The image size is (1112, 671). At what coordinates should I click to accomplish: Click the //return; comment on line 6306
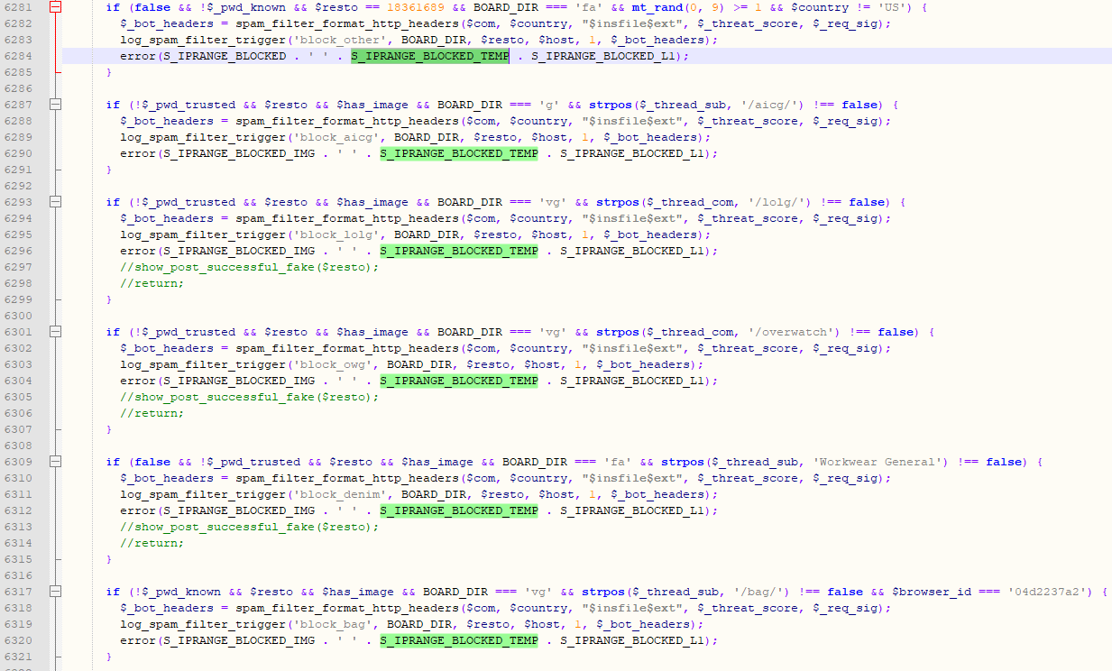click(152, 413)
